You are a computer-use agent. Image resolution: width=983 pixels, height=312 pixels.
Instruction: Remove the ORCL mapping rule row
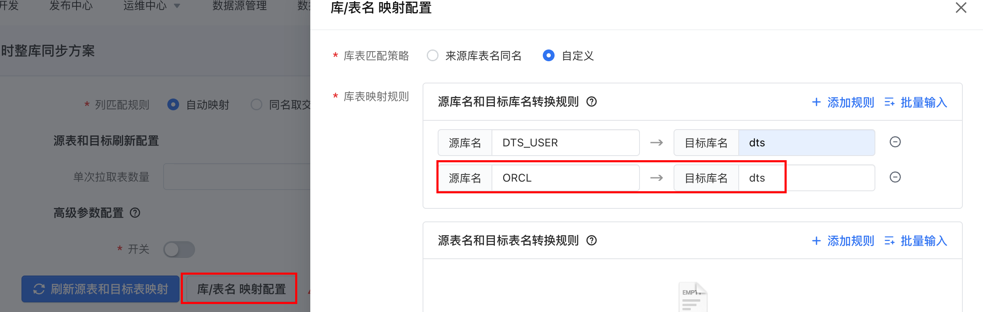point(895,177)
